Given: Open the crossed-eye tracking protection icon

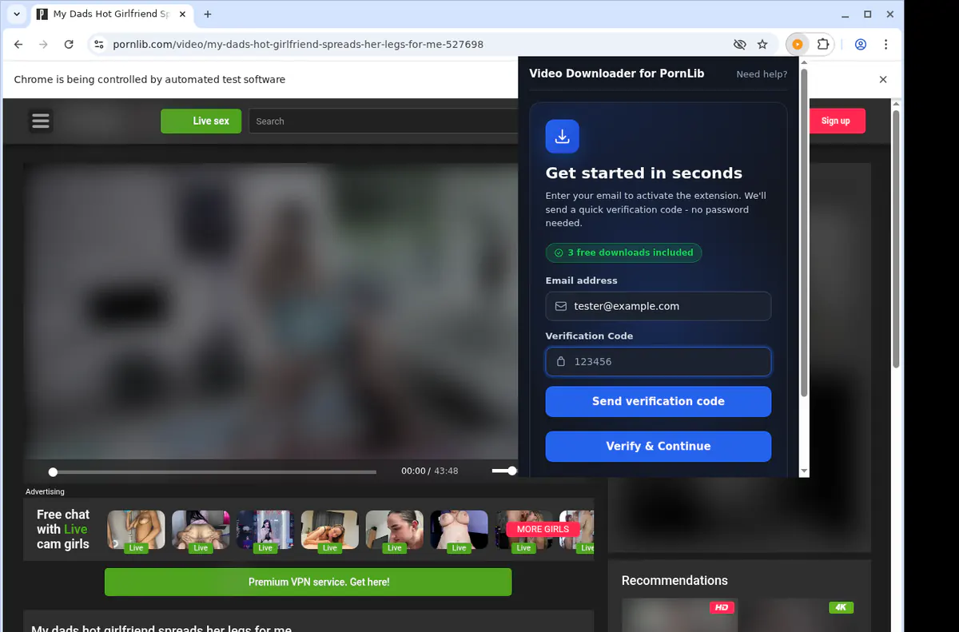Looking at the screenshot, I should point(740,45).
